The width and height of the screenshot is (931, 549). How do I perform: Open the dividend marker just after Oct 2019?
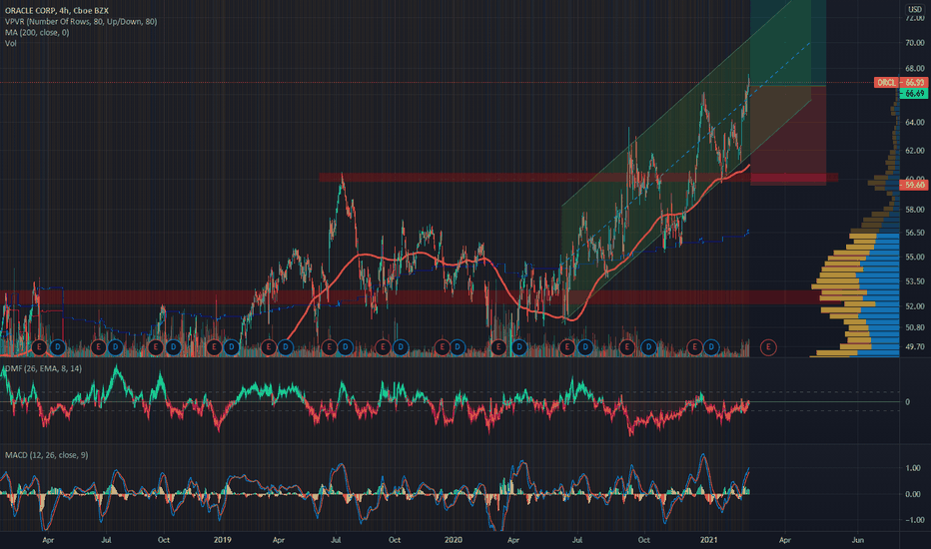pyautogui.click(x=401, y=347)
